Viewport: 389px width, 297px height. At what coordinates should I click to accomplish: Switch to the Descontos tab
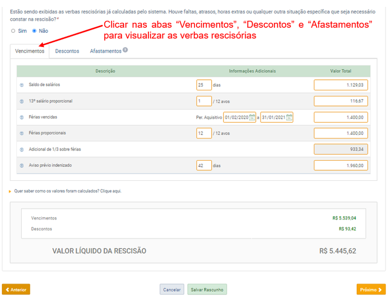[x=67, y=51]
